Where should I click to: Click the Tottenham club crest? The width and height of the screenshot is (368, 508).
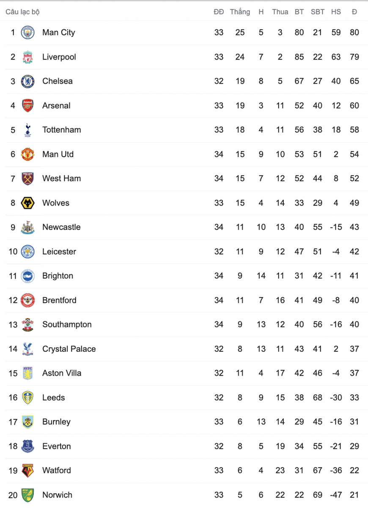pos(28,130)
